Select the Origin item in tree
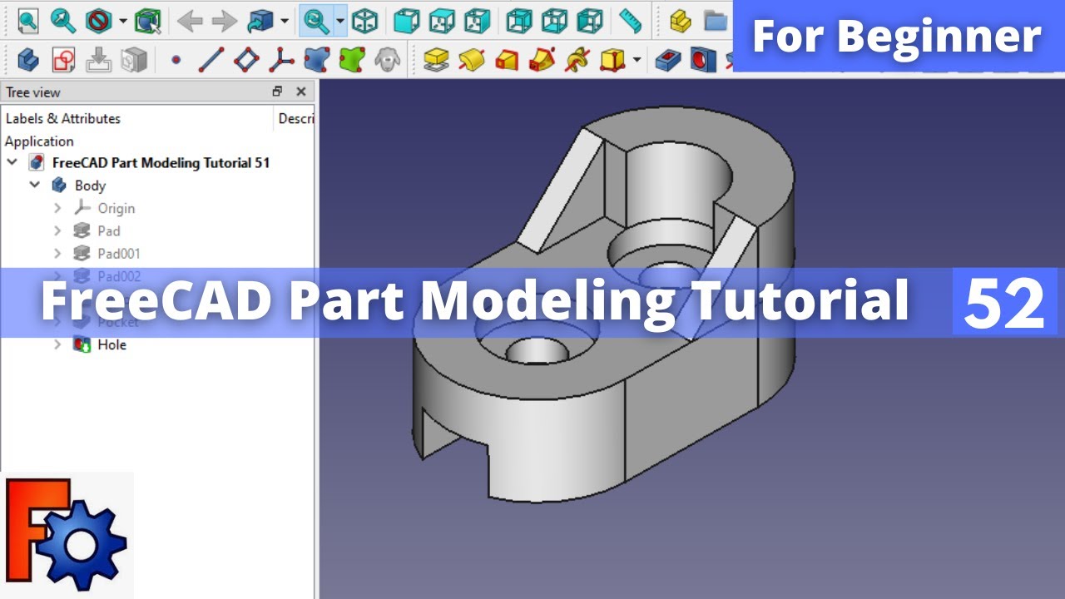 [x=116, y=208]
